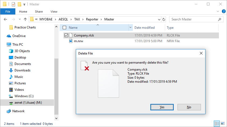Screen dimensions: 227x127
Task: Click No to cancel deletion
Action: click(x=189, y=107)
